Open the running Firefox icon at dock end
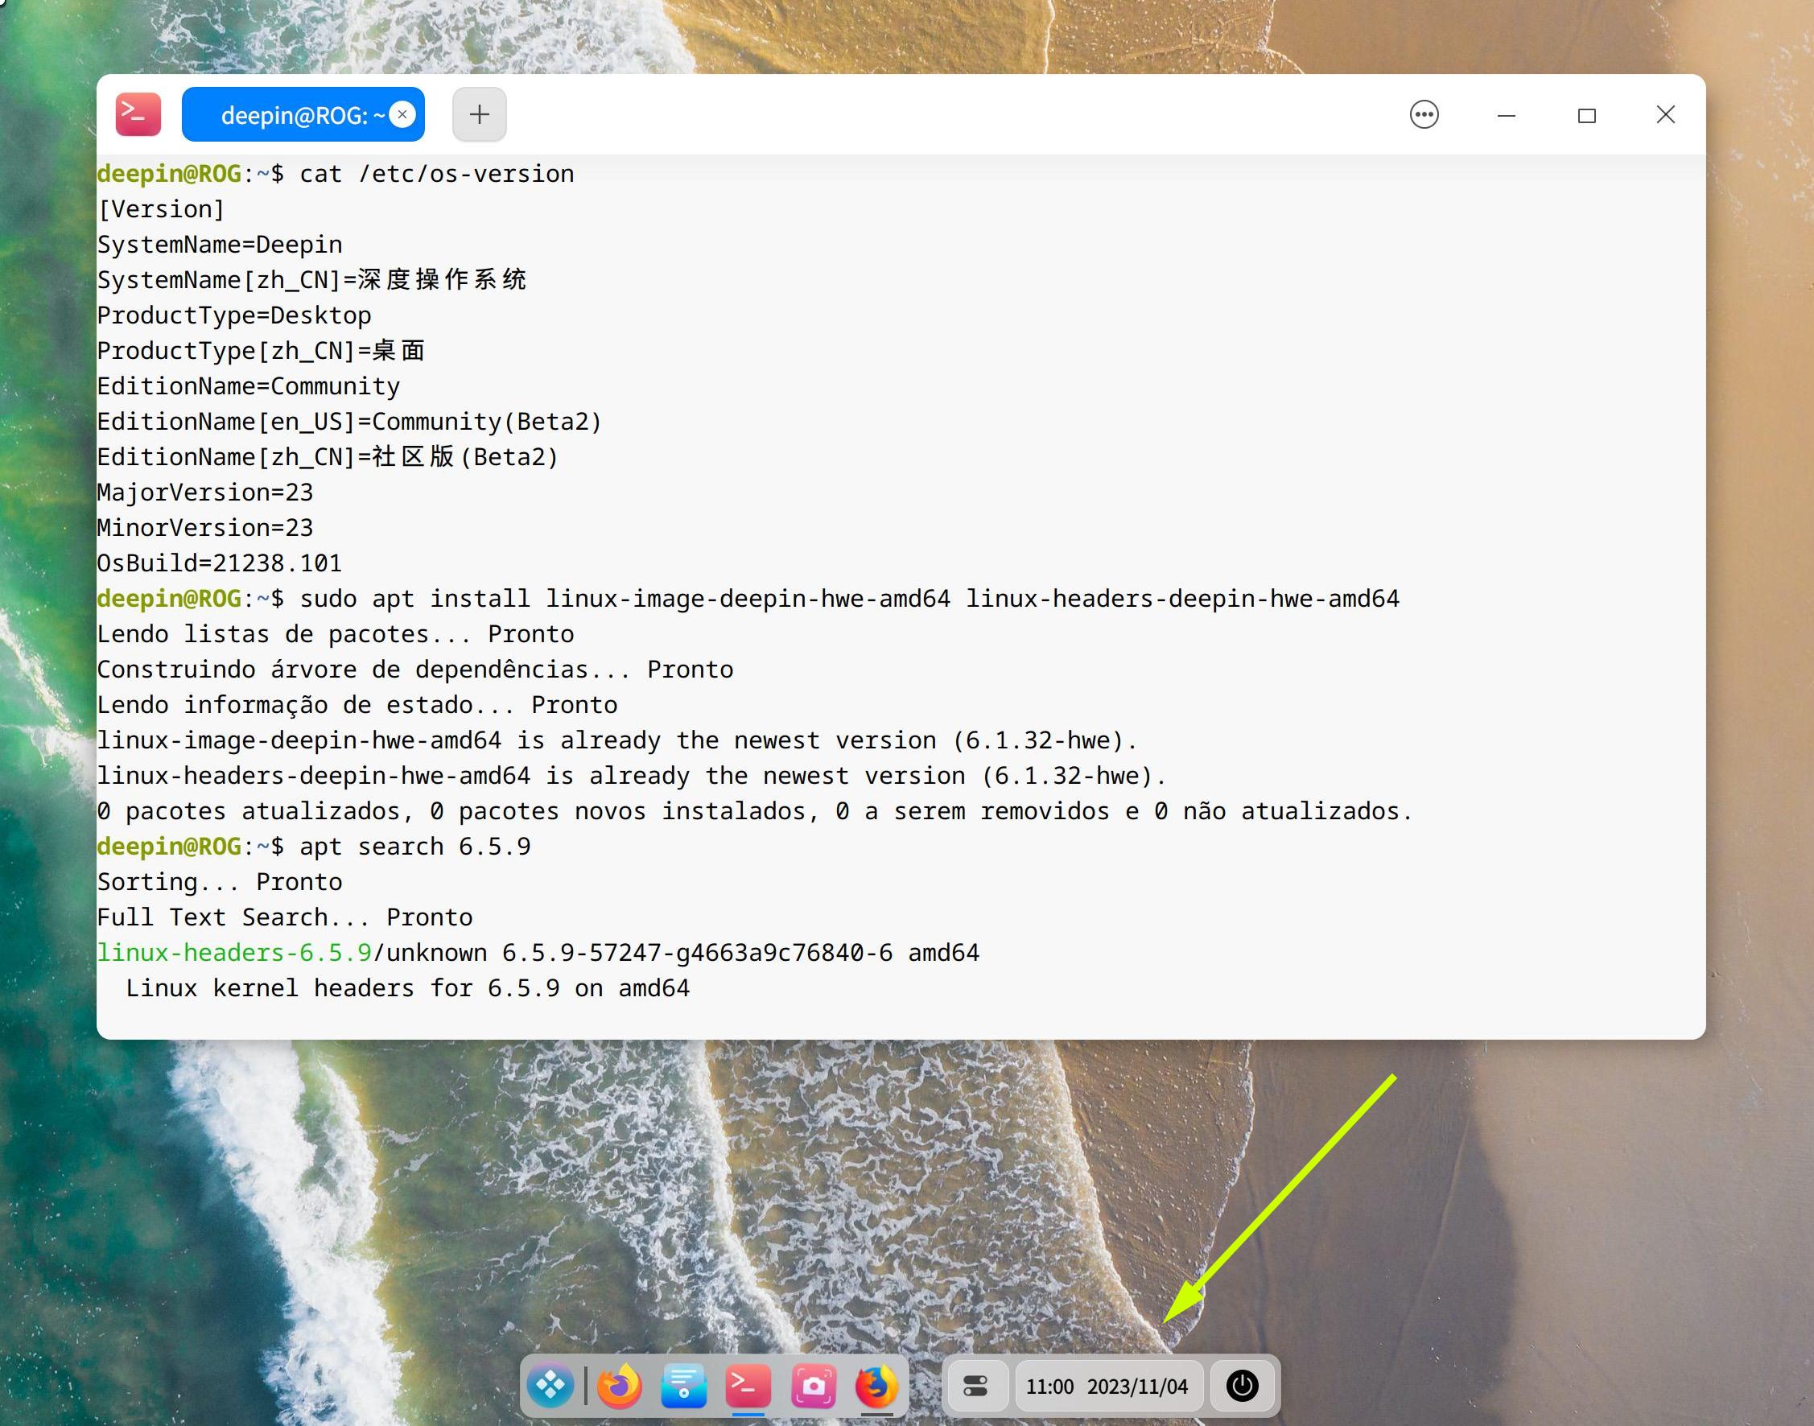 (x=876, y=1386)
